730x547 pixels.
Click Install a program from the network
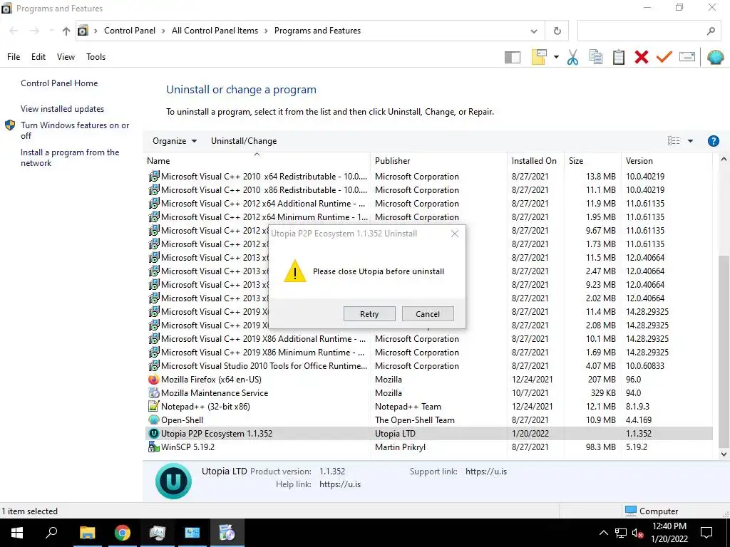pyautogui.click(x=70, y=157)
